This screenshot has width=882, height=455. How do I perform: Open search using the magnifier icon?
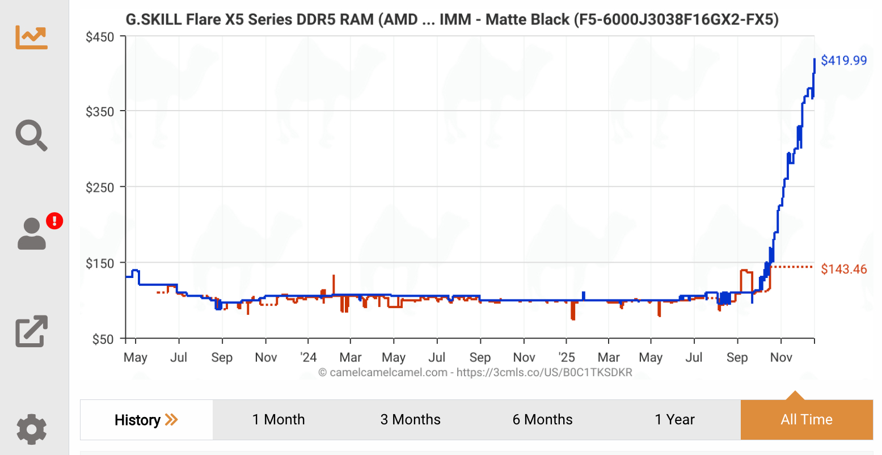tap(31, 136)
